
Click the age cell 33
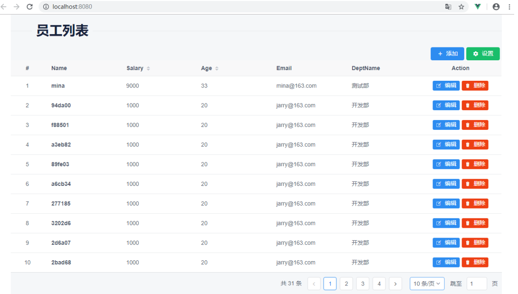pyautogui.click(x=204, y=86)
